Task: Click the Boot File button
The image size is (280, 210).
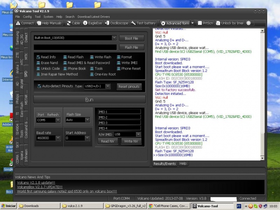Action: [x=132, y=38]
